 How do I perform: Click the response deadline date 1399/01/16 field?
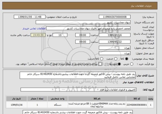click(x=114, y=35)
